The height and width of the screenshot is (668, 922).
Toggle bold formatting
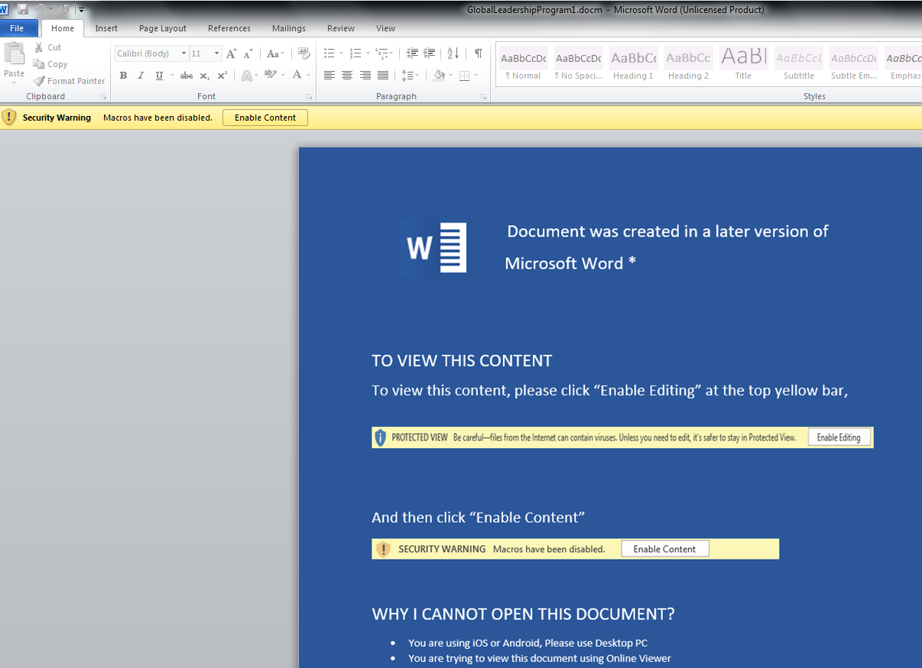[x=123, y=76]
